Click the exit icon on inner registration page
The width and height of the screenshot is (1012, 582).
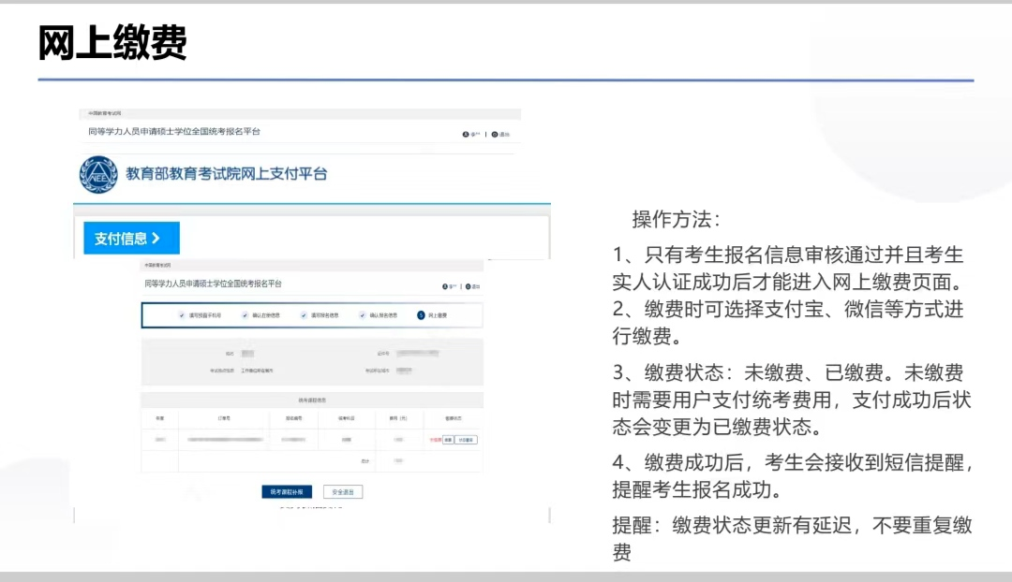[x=467, y=285]
